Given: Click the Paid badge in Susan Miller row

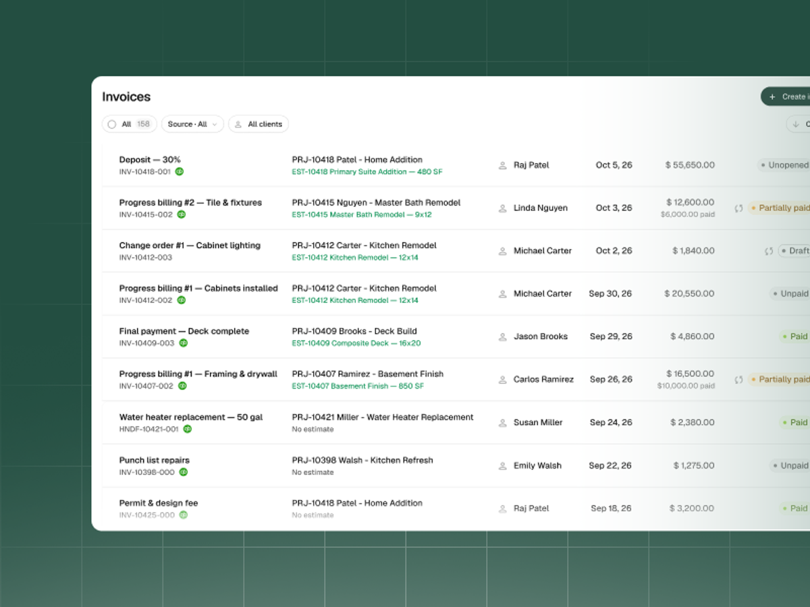Looking at the screenshot, I should 794,423.
